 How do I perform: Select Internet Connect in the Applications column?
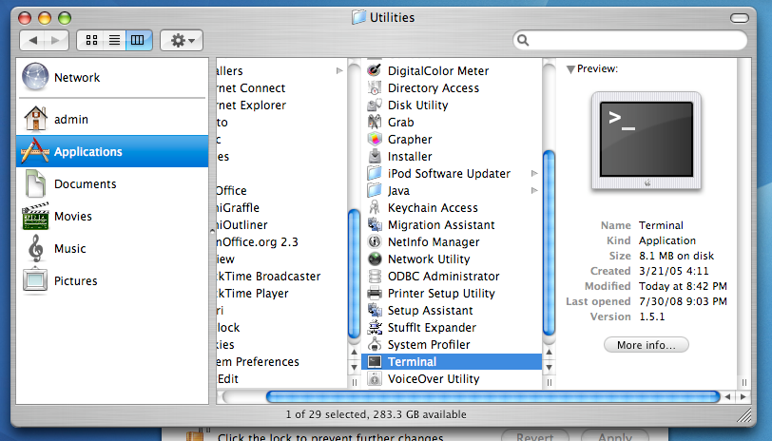[x=281, y=88]
